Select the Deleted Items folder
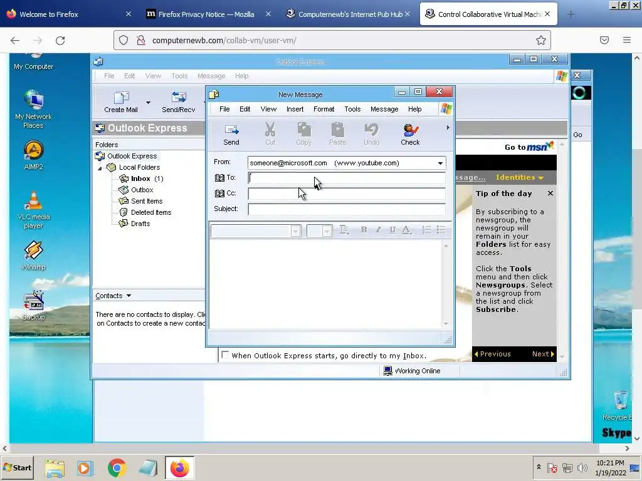The height and width of the screenshot is (481, 642). point(145,213)
